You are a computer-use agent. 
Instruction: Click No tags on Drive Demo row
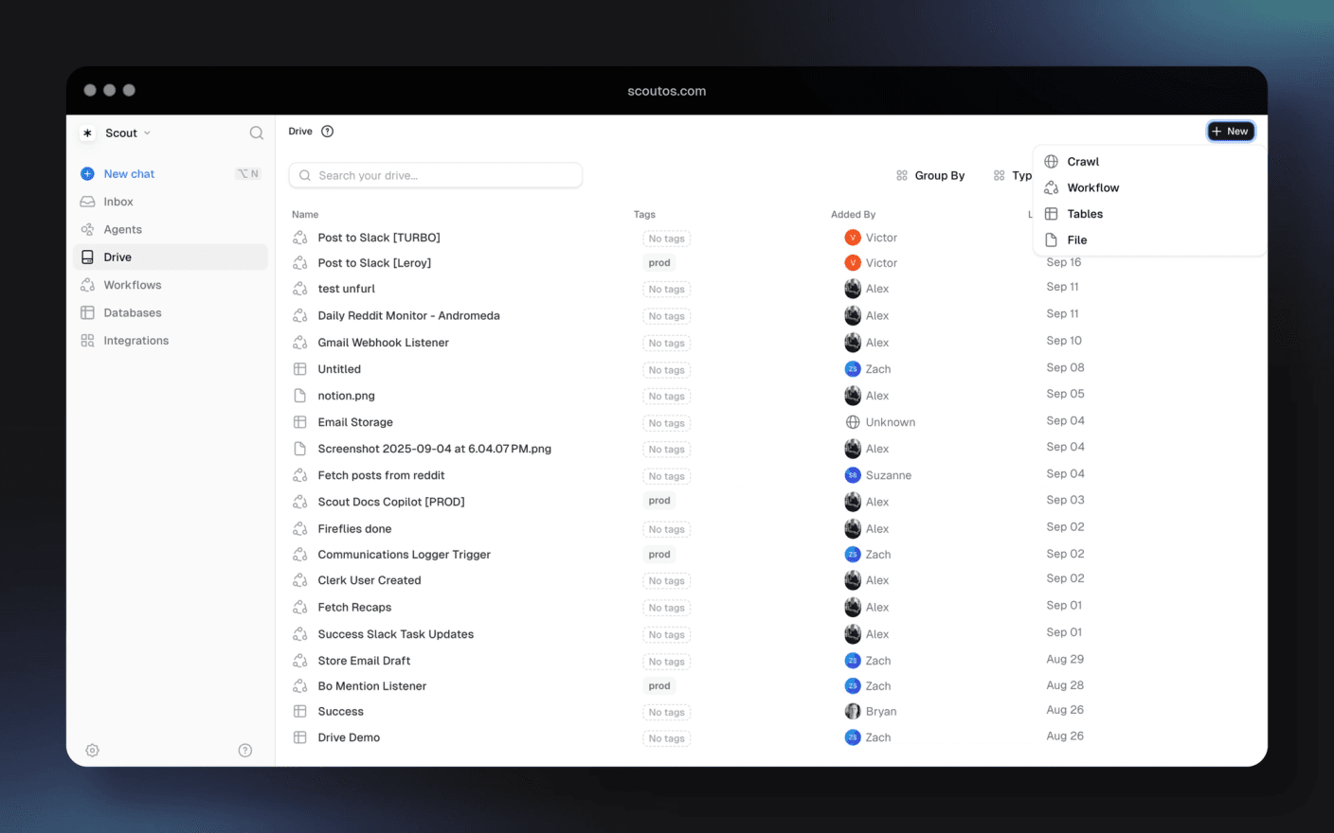click(666, 738)
